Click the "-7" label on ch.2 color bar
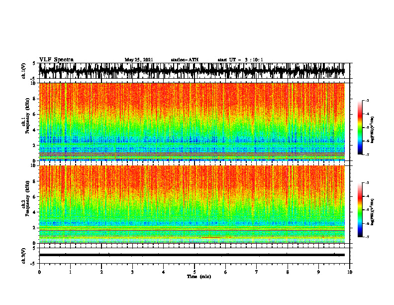The height and width of the screenshot is (305, 394). pos(367,237)
